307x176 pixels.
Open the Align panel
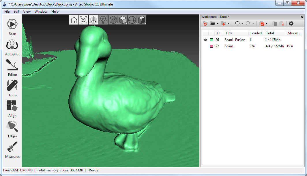(x=12, y=109)
